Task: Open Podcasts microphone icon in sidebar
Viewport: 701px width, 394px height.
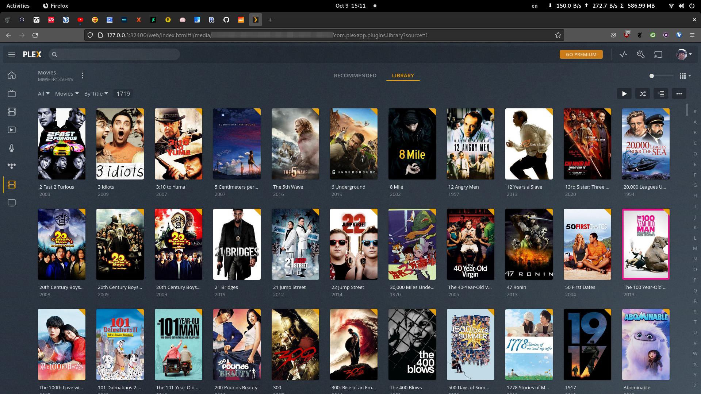Action: 12,148
